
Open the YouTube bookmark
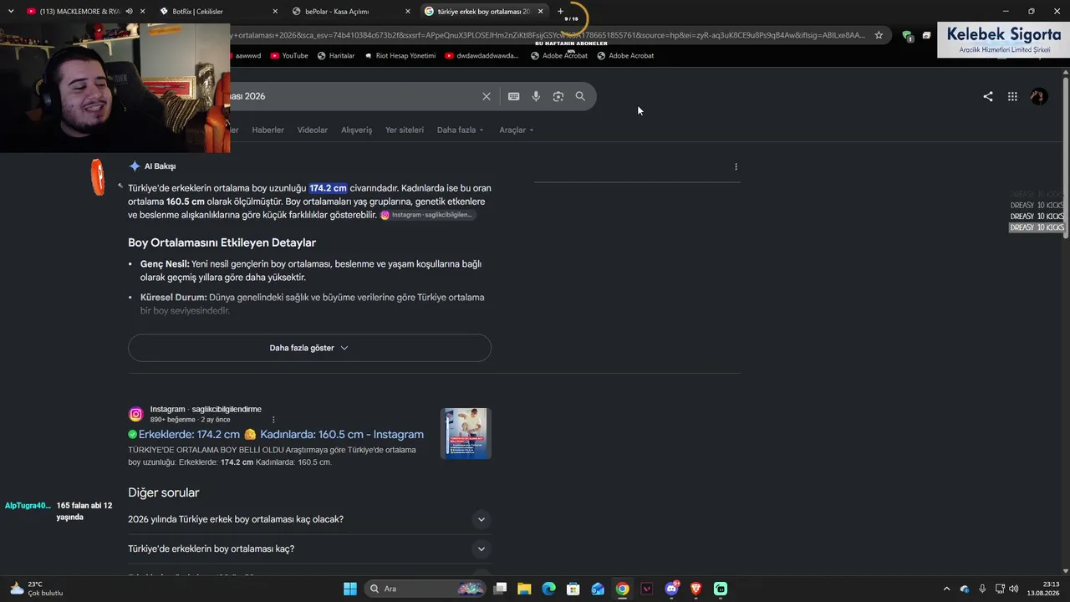(x=288, y=56)
